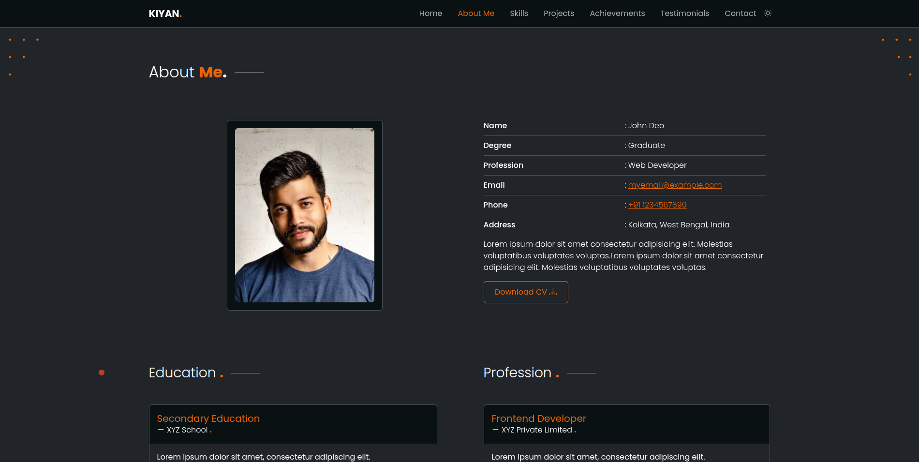This screenshot has height=462, width=919.
Task: Click the KIYAN logo
Action: (165, 14)
